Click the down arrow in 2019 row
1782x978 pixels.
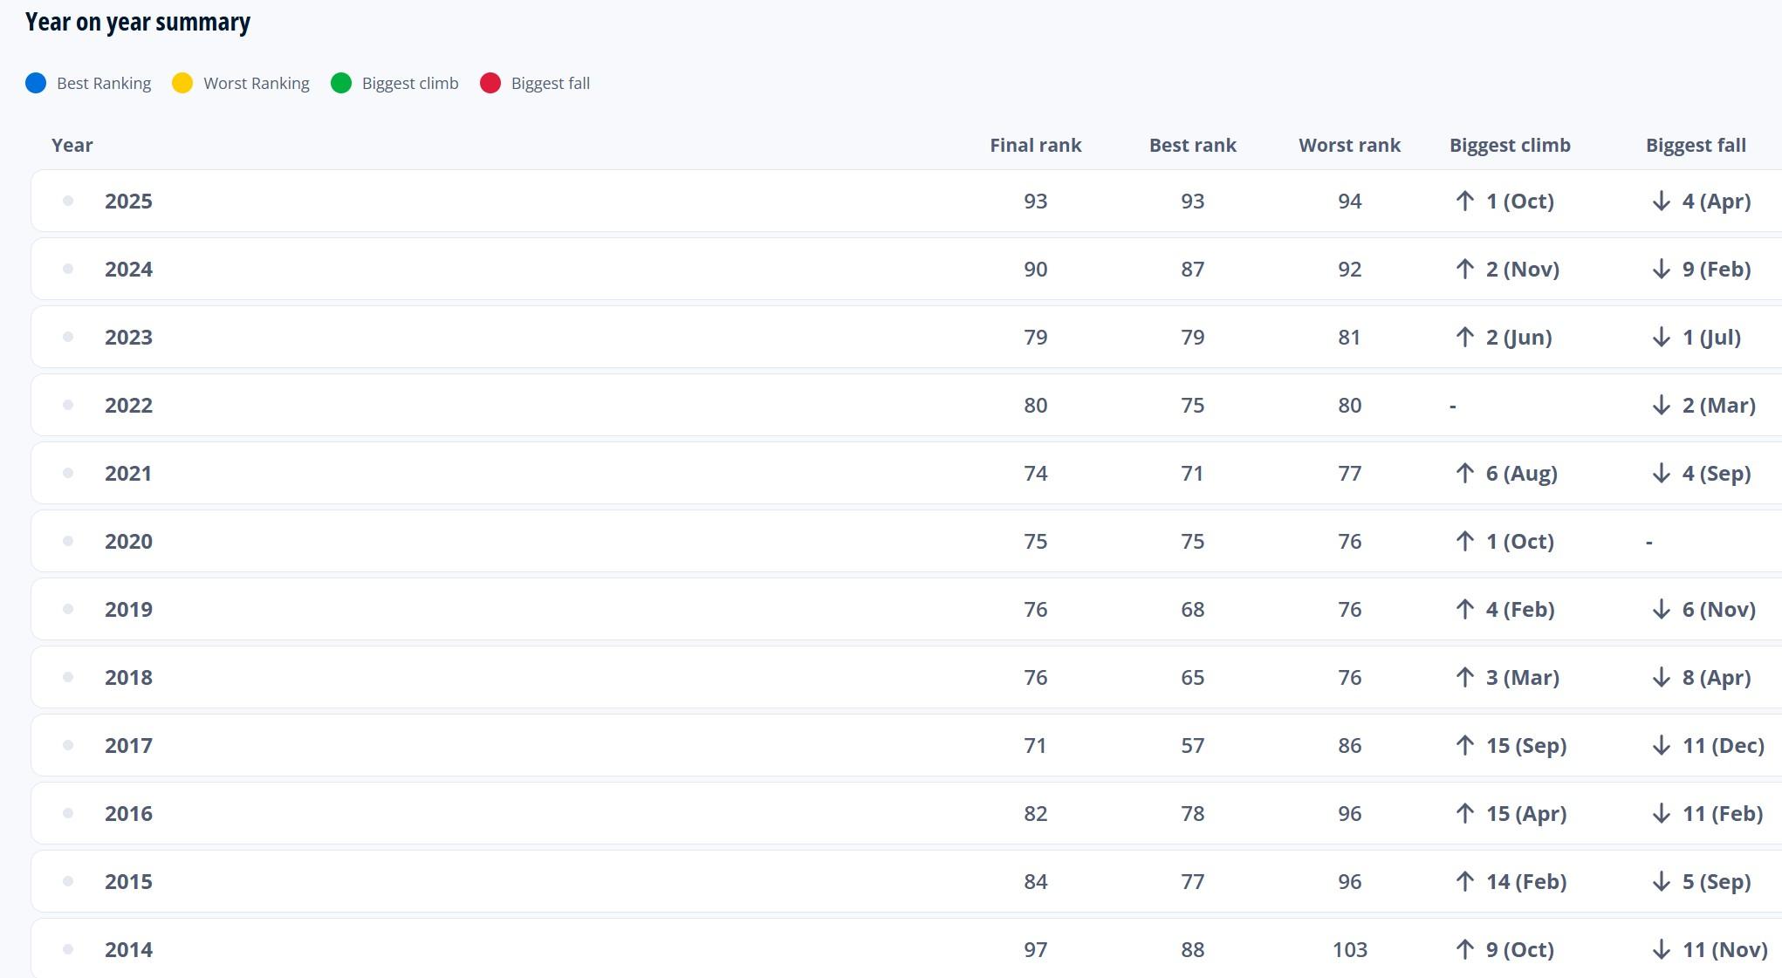click(1662, 610)
